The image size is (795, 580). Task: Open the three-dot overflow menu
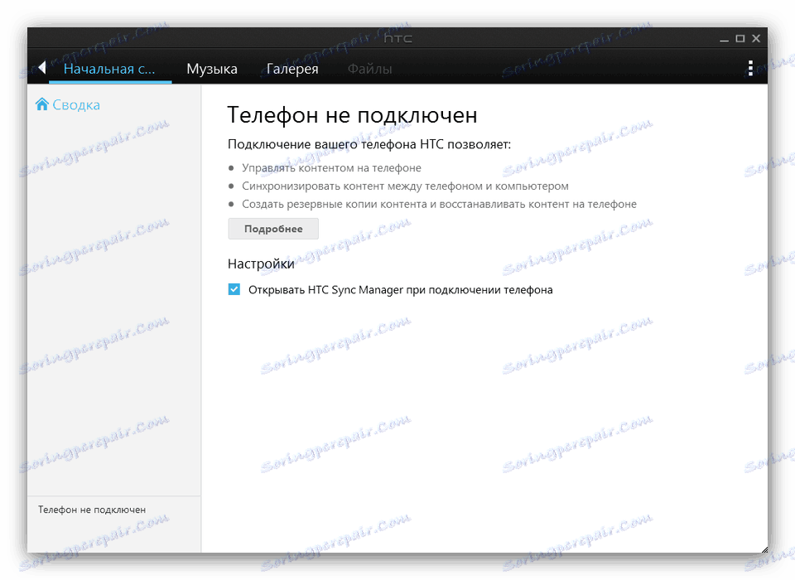[x=750, y=68]
